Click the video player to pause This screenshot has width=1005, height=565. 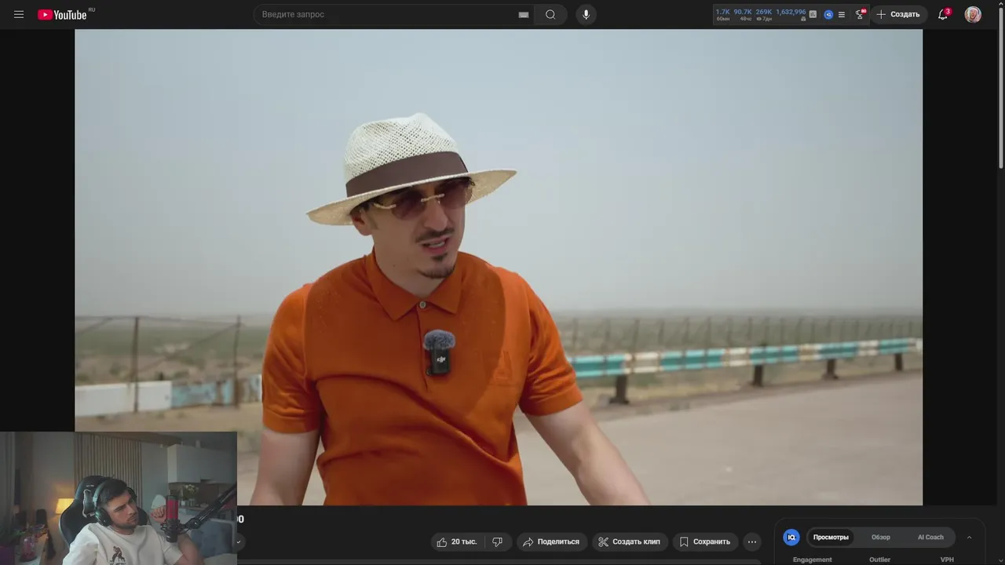point(499,267)
